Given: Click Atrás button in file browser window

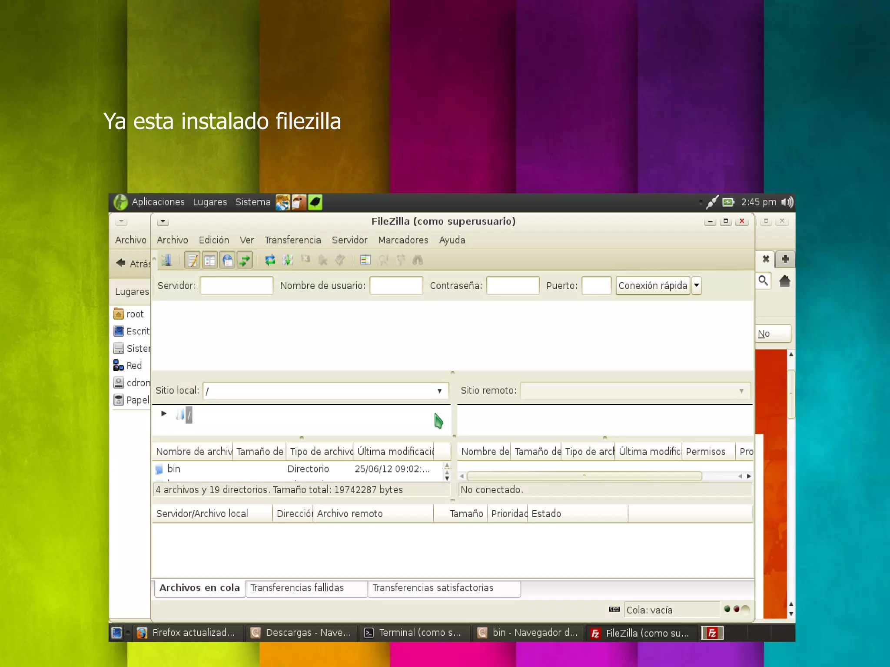Looking at the screenshot, I should [x=133, y=263].
